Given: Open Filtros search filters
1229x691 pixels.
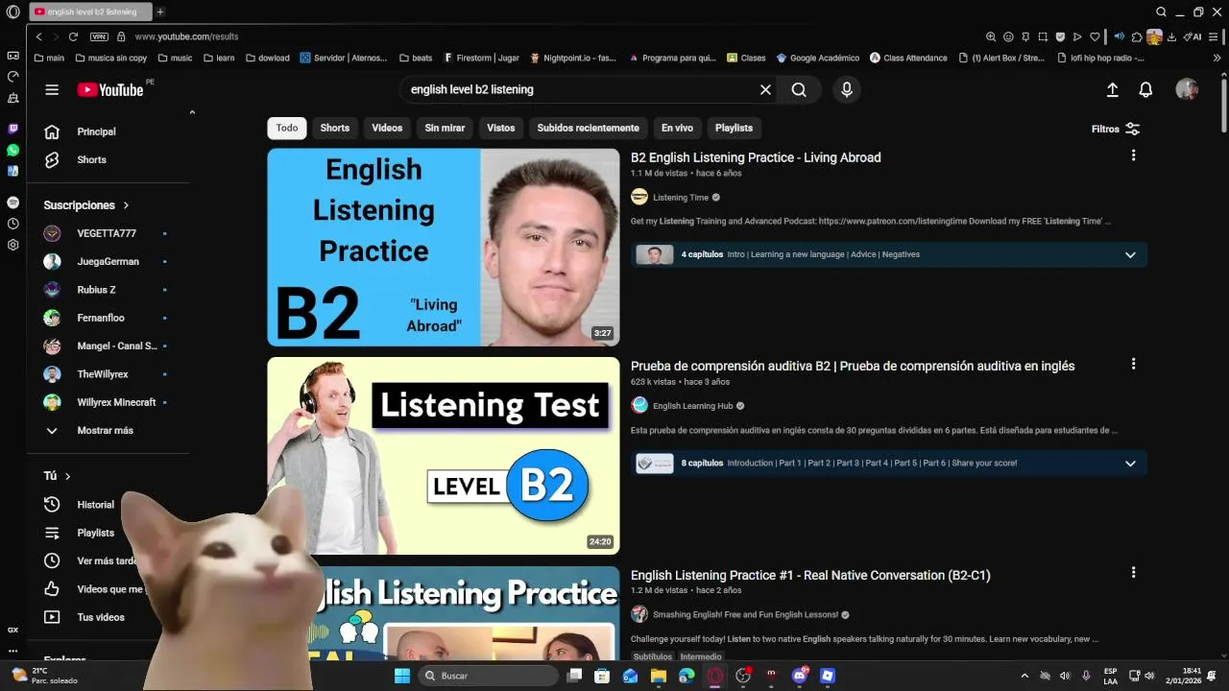Looking at the screenshot, I should coord(1116,129).
